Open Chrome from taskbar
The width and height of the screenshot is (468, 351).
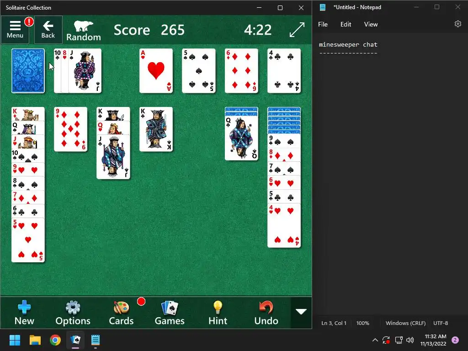55,340
